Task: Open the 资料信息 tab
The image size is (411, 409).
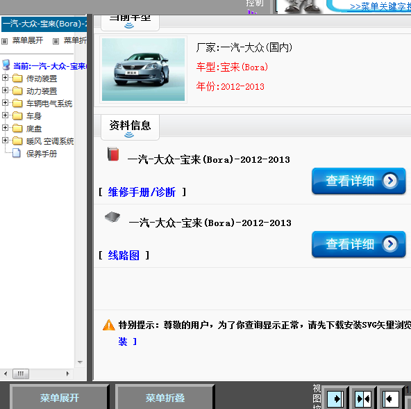Action: tap(130, 127)
